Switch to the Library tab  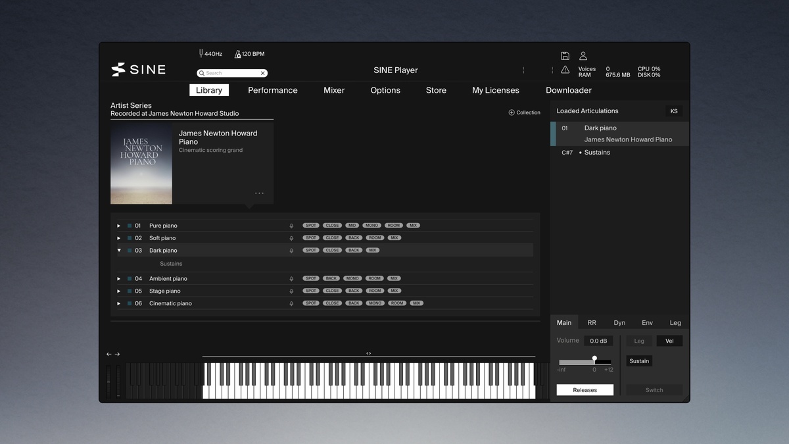click(209, 90)
